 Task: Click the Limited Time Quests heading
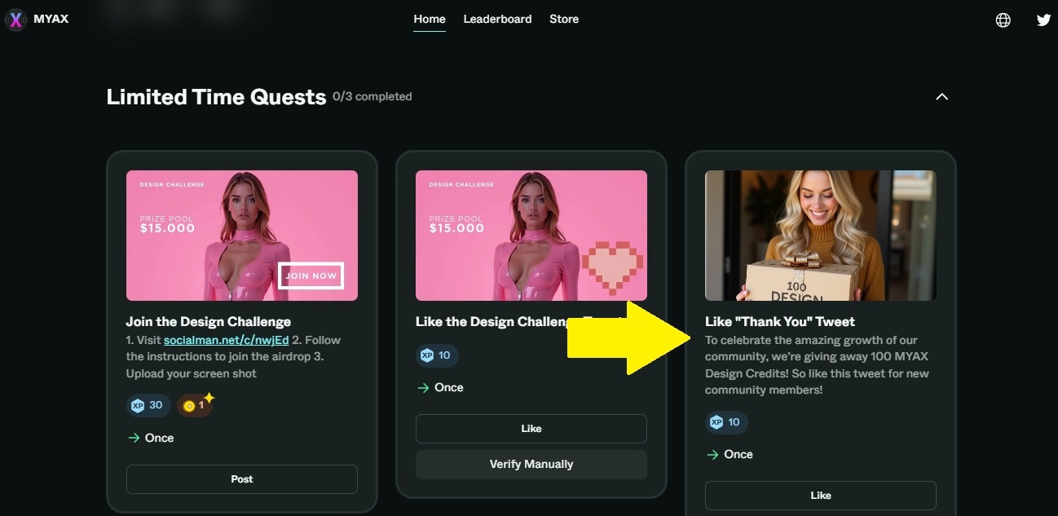click(216, 96)
